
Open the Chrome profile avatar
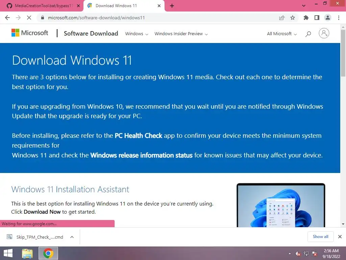(328, 18)
